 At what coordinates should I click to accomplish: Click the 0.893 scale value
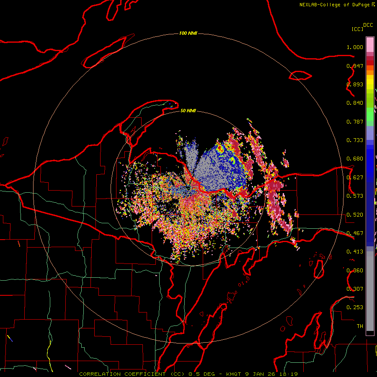pos(355,84)
